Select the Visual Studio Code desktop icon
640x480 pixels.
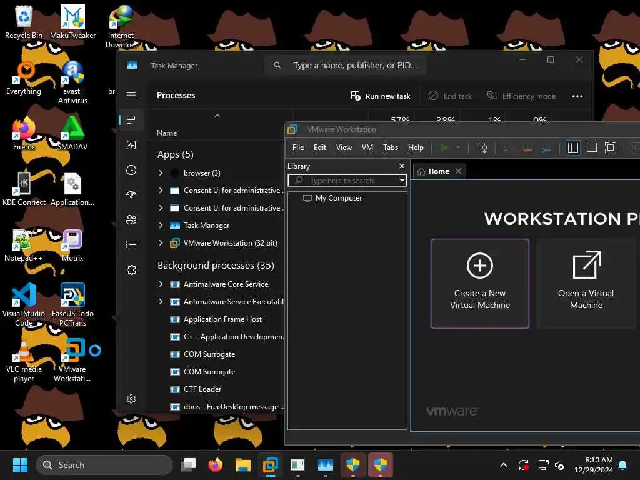pyautogui.click(x=24, y=304)
